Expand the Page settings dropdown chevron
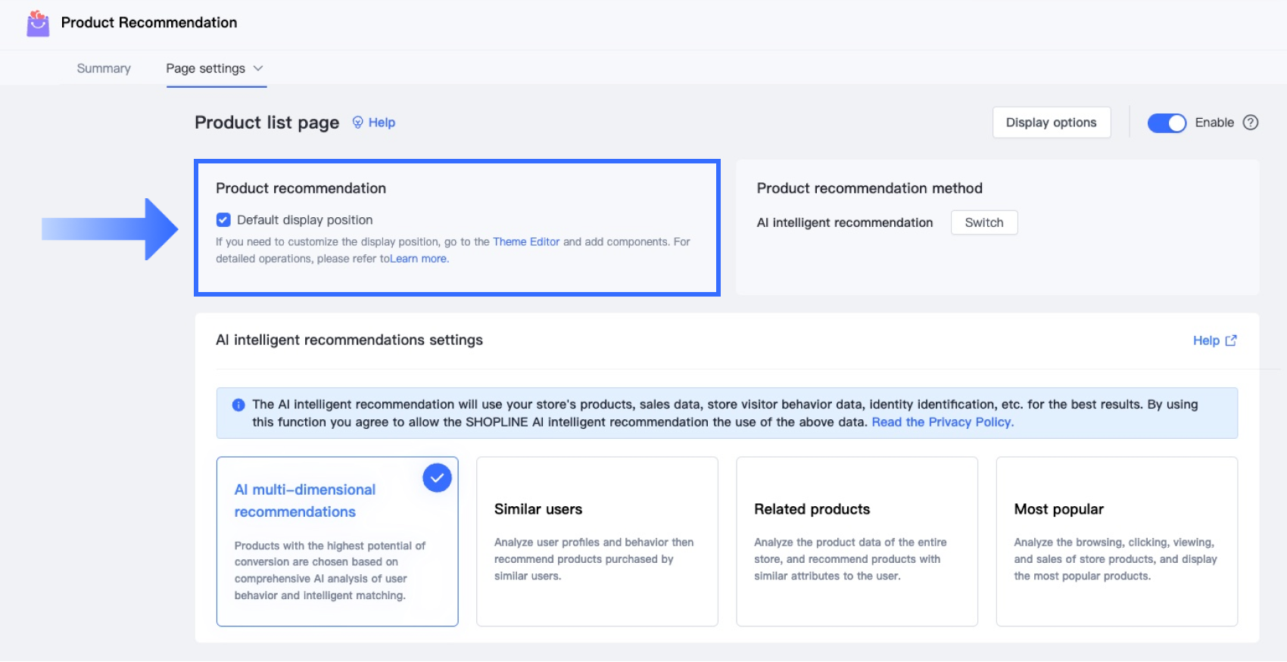Viewport: 1287px width, 662px height. click(258, 69)
